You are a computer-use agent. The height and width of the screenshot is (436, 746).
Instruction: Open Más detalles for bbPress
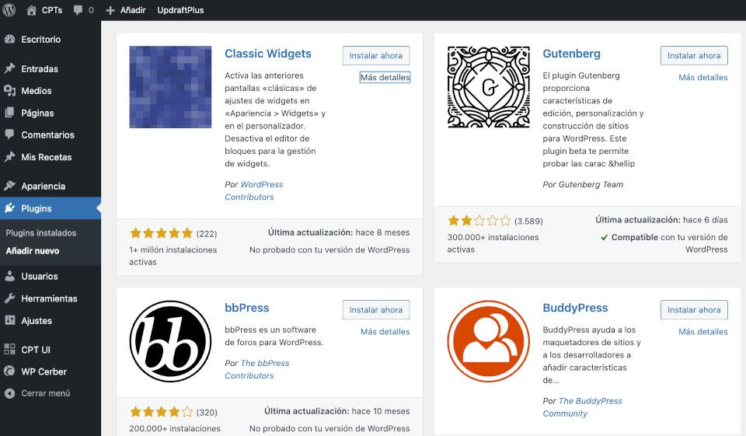pos(385,331)
